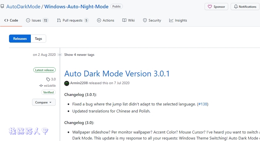Select the Releases button

pos(20,39)
